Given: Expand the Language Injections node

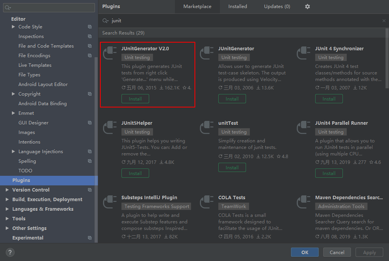Looking at the screenshot, I should pyautogui.click(x=13, y=152).
